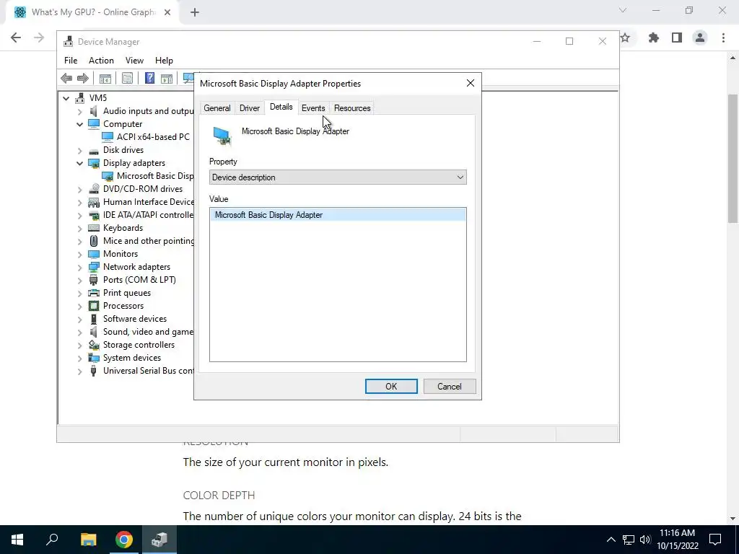This screenshot has height=554, width=739.
Task: Collapse the Computer node
Action: 79,124
